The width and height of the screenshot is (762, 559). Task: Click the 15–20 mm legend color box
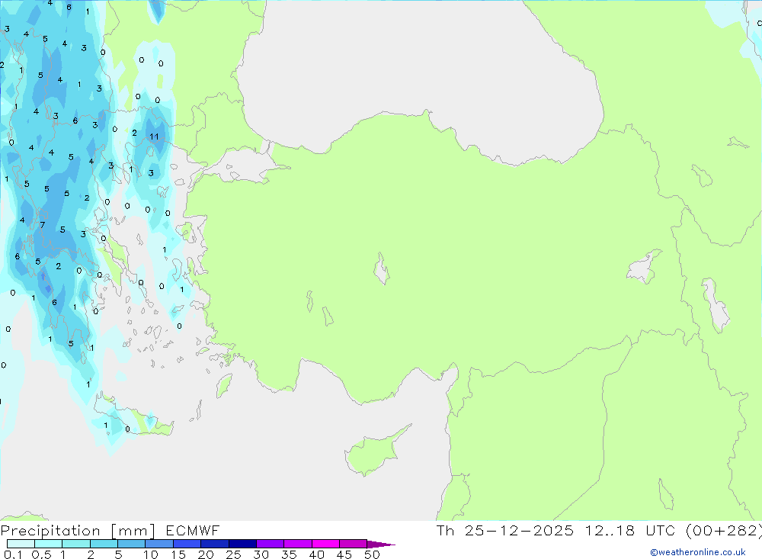point(187,544)
